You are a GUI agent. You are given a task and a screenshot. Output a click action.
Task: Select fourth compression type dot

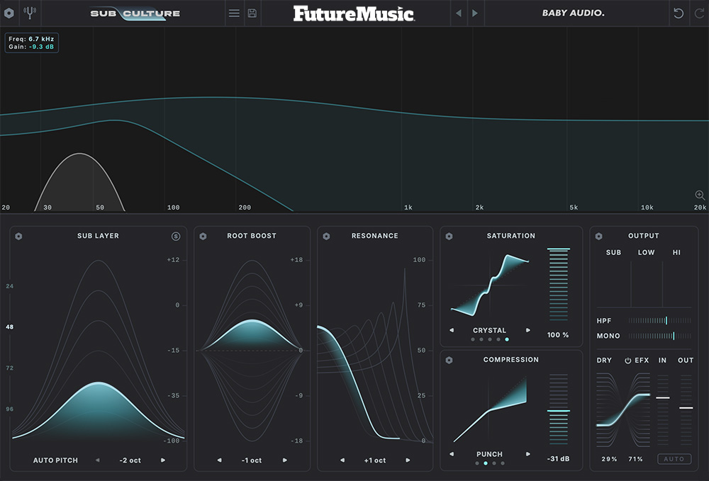coord(503,463)
